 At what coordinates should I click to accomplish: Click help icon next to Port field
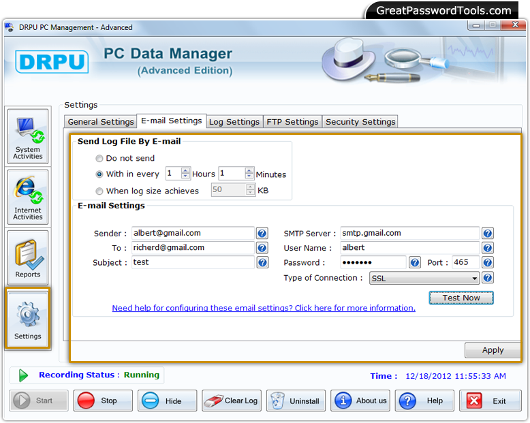click(x=487, y=262)
